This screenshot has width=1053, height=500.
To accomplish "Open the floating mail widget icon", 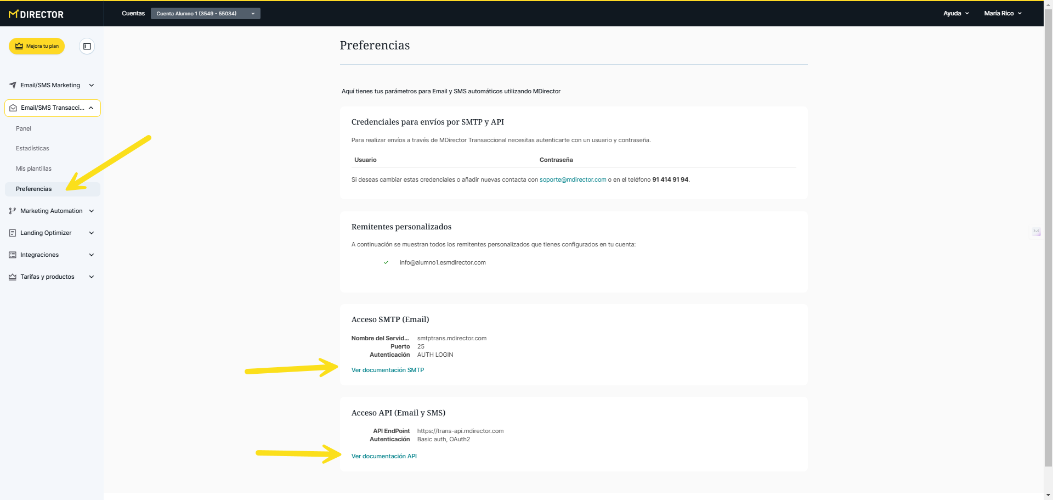I will coord(1037,232).
